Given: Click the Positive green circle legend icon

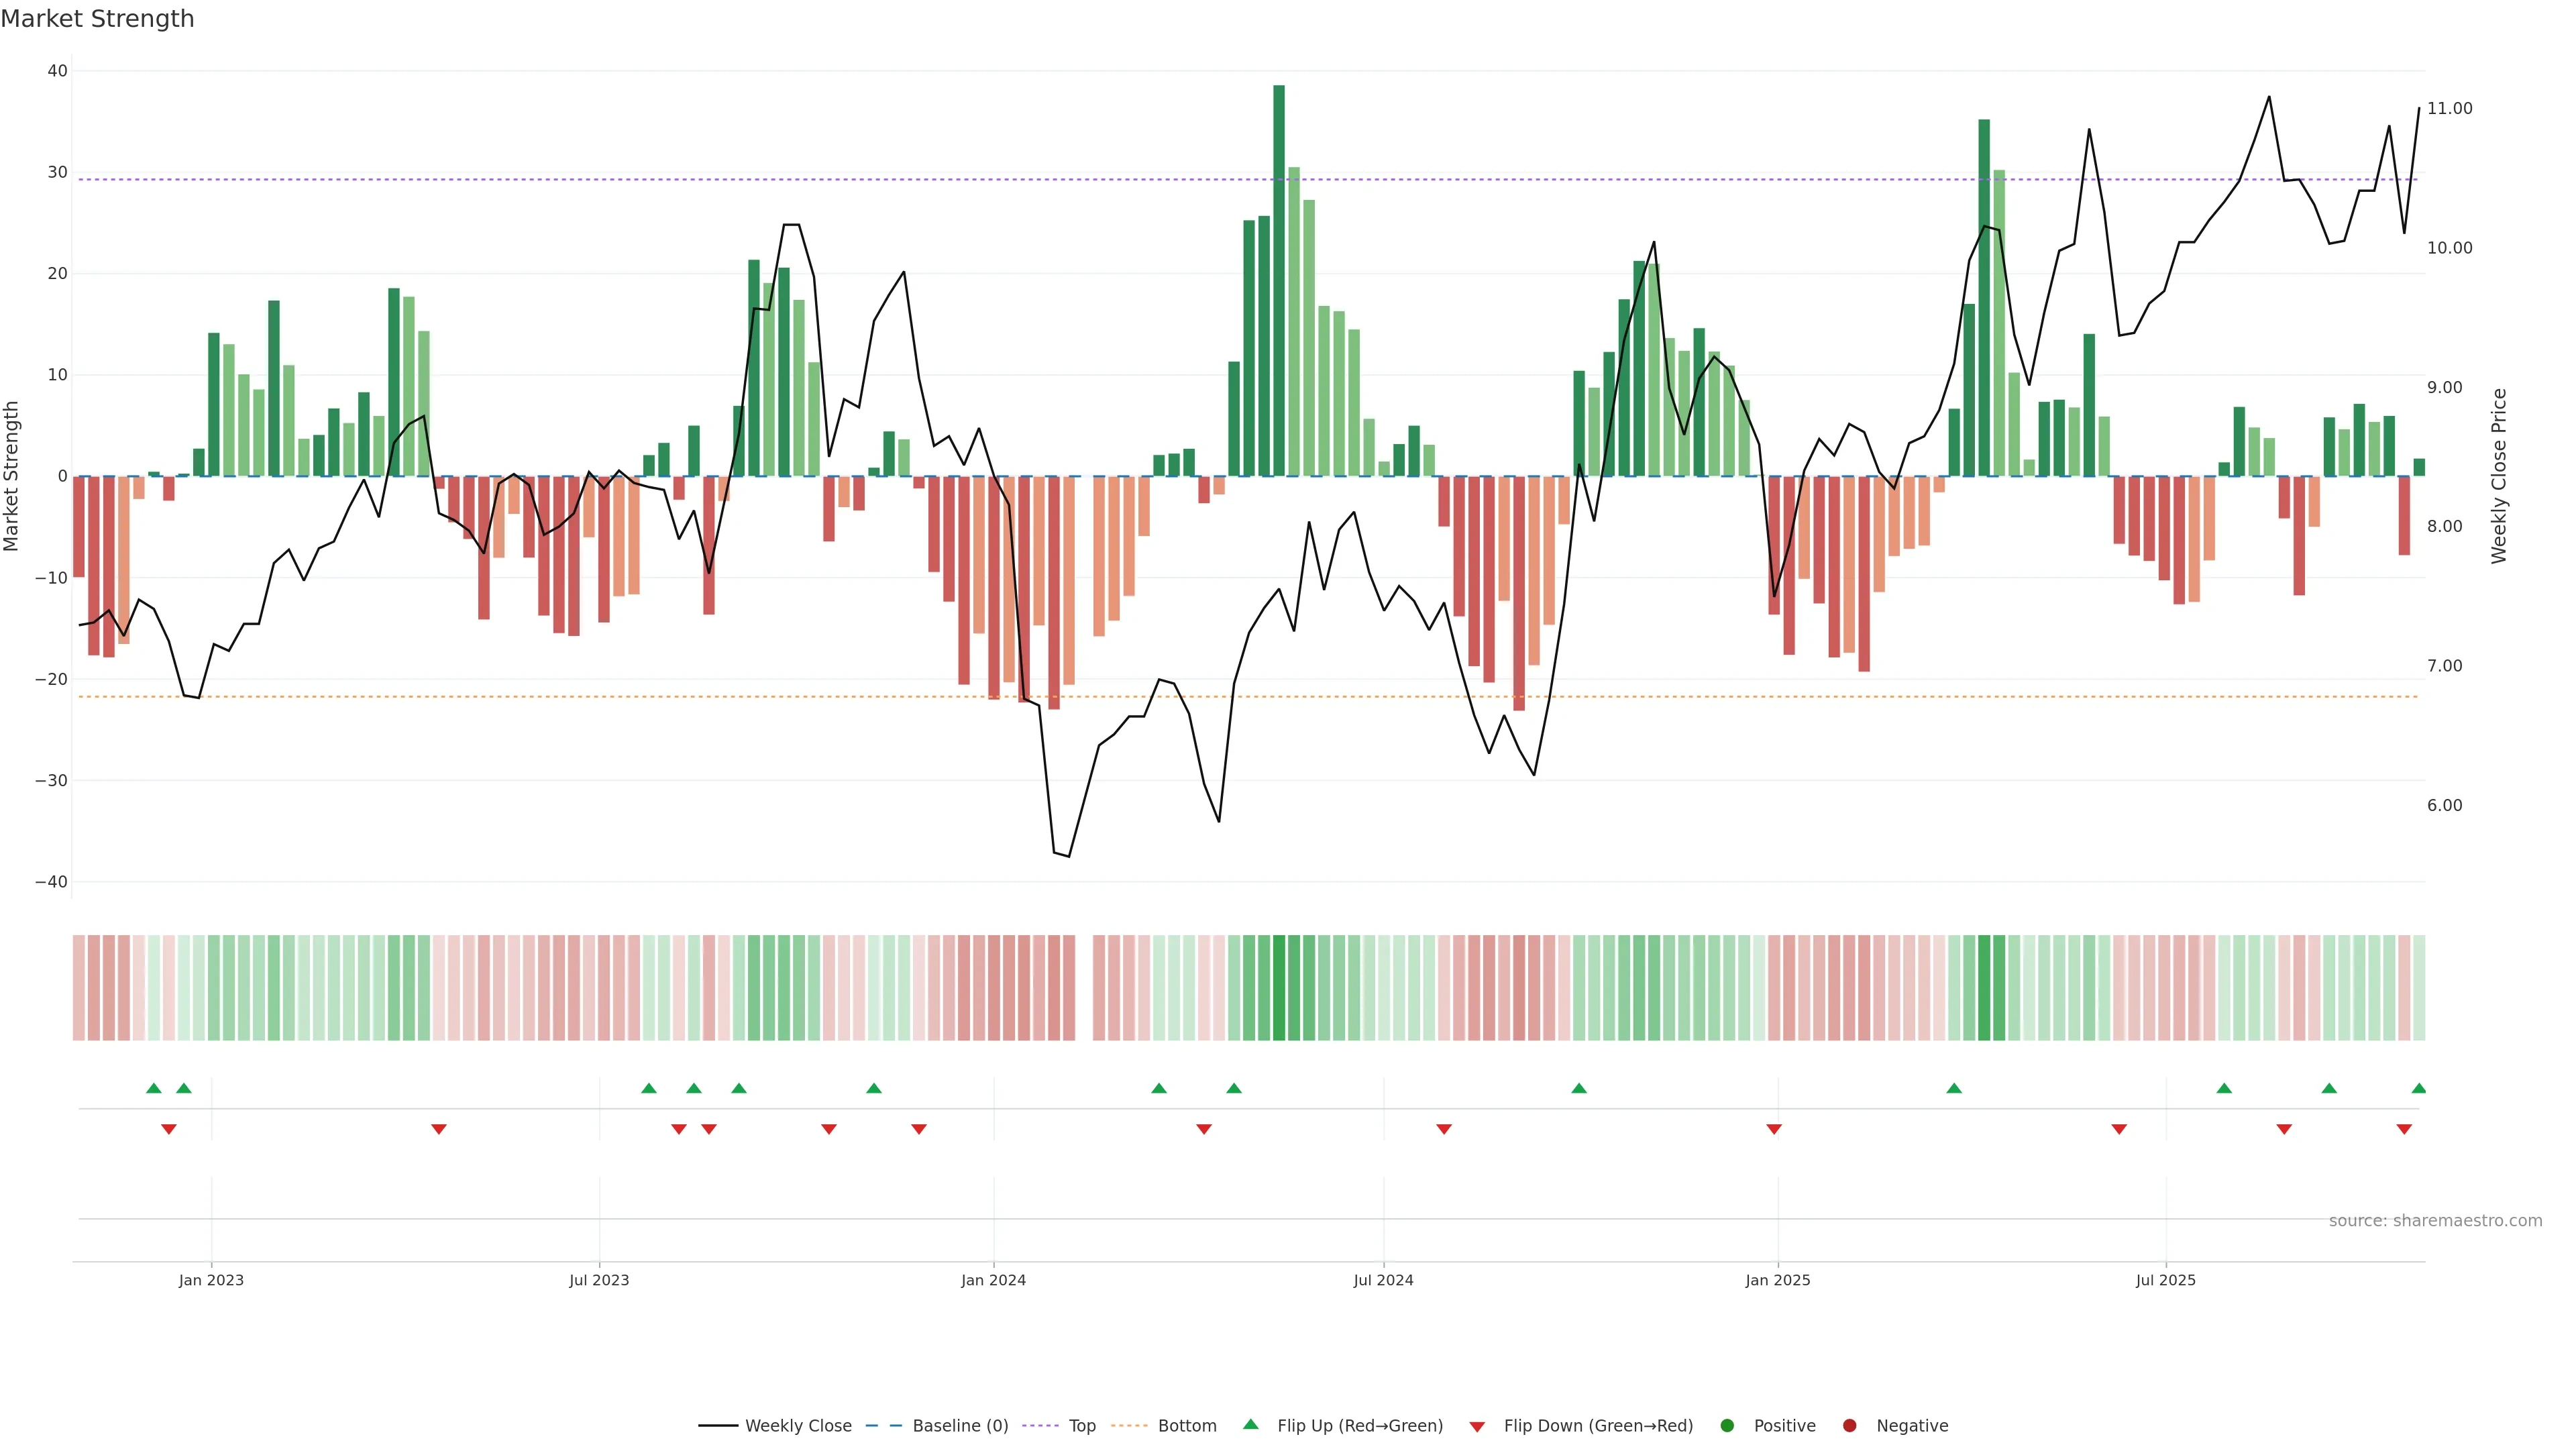Looking at the screenshot, I should click(1727, 1425).
